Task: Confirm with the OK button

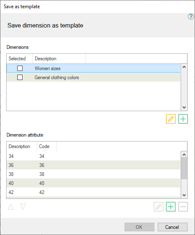Action: tap(139, 227)
